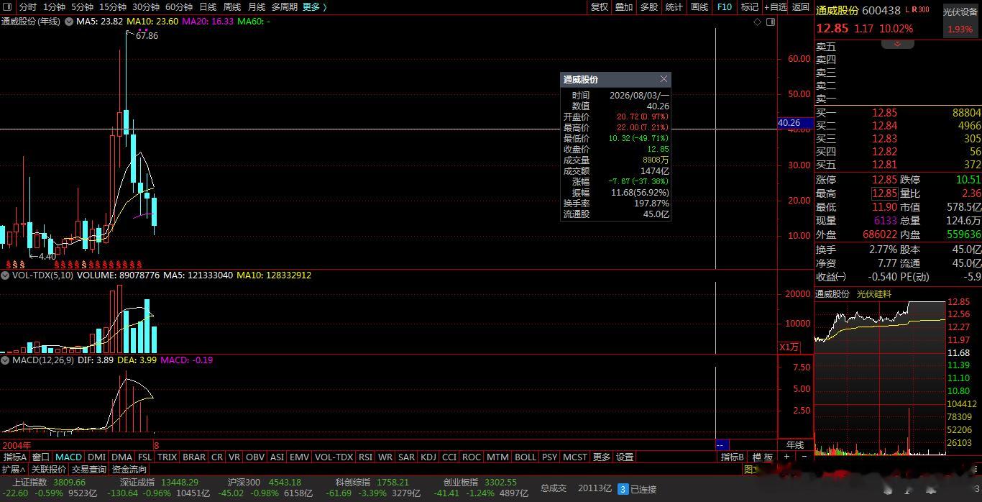Open 设置 indicator settings

pyautogui.click(x=625, y=457)
